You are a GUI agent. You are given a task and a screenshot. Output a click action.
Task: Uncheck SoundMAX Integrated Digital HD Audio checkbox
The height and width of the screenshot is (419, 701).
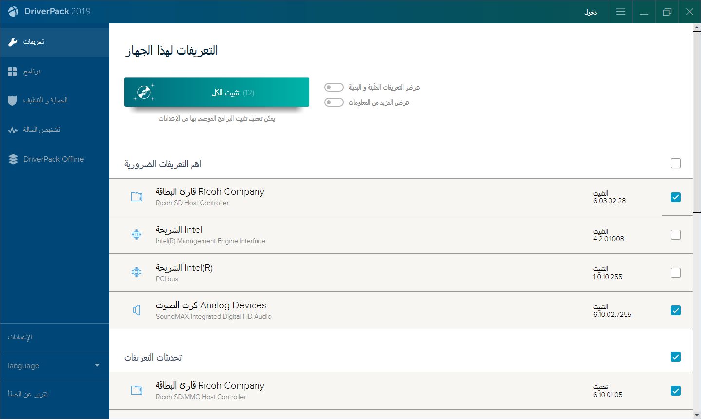pyautogui.click(x=676, y=310)
